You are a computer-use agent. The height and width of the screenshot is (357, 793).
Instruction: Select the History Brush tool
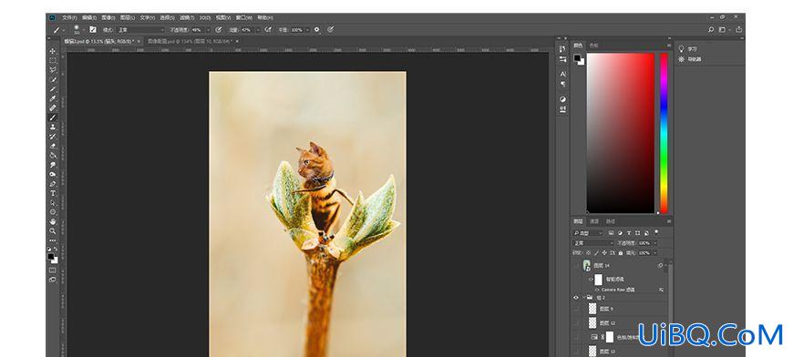[x=53, y=137]
